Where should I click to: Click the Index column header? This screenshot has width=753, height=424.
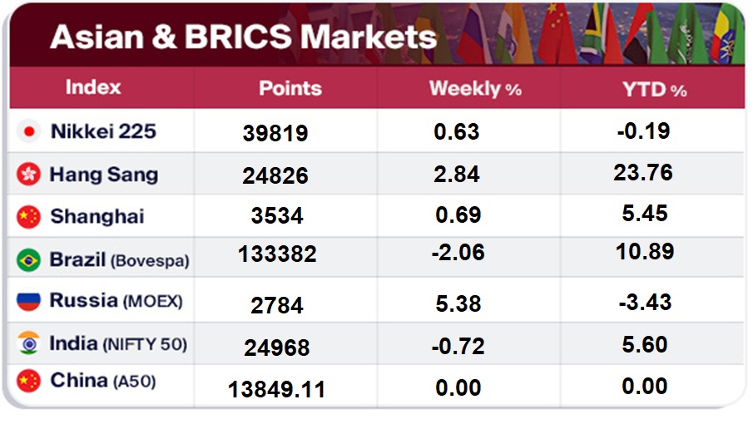click(93, 87)
